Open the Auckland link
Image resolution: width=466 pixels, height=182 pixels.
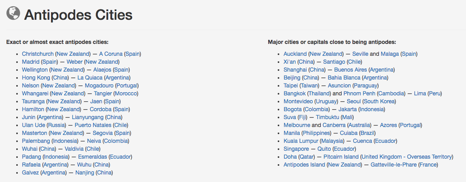pyautogui.click(x=295, y=54)
